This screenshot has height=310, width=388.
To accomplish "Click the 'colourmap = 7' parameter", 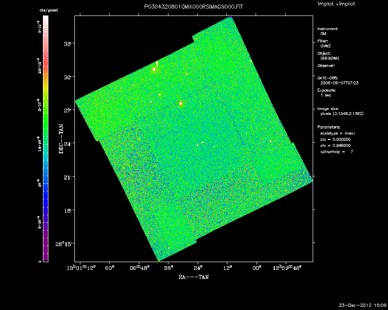I will (336, 151).
